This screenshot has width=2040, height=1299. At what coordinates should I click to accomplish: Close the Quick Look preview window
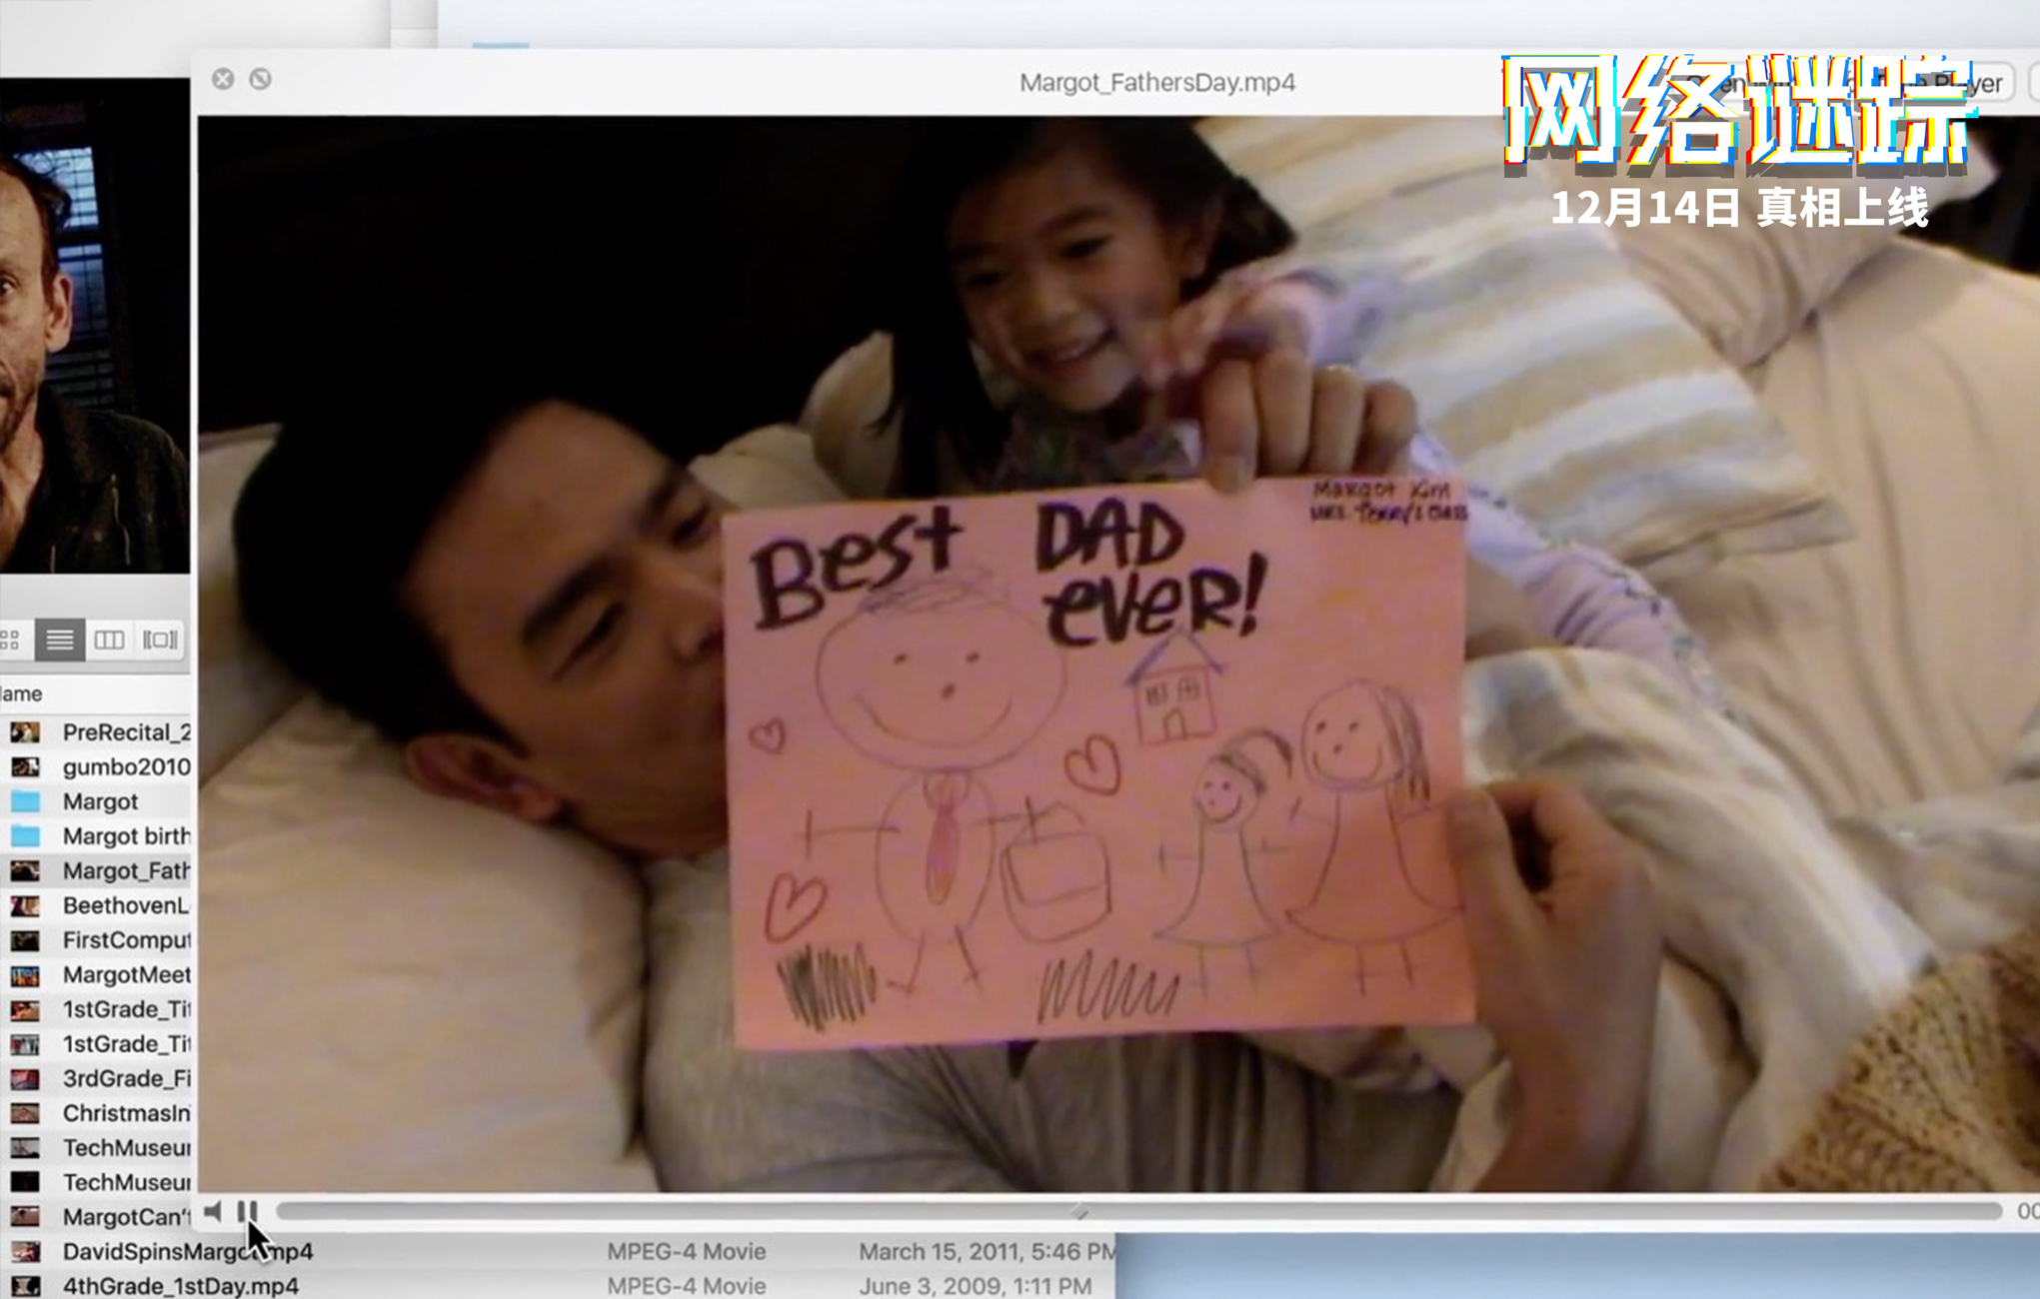tap(223, 79)
